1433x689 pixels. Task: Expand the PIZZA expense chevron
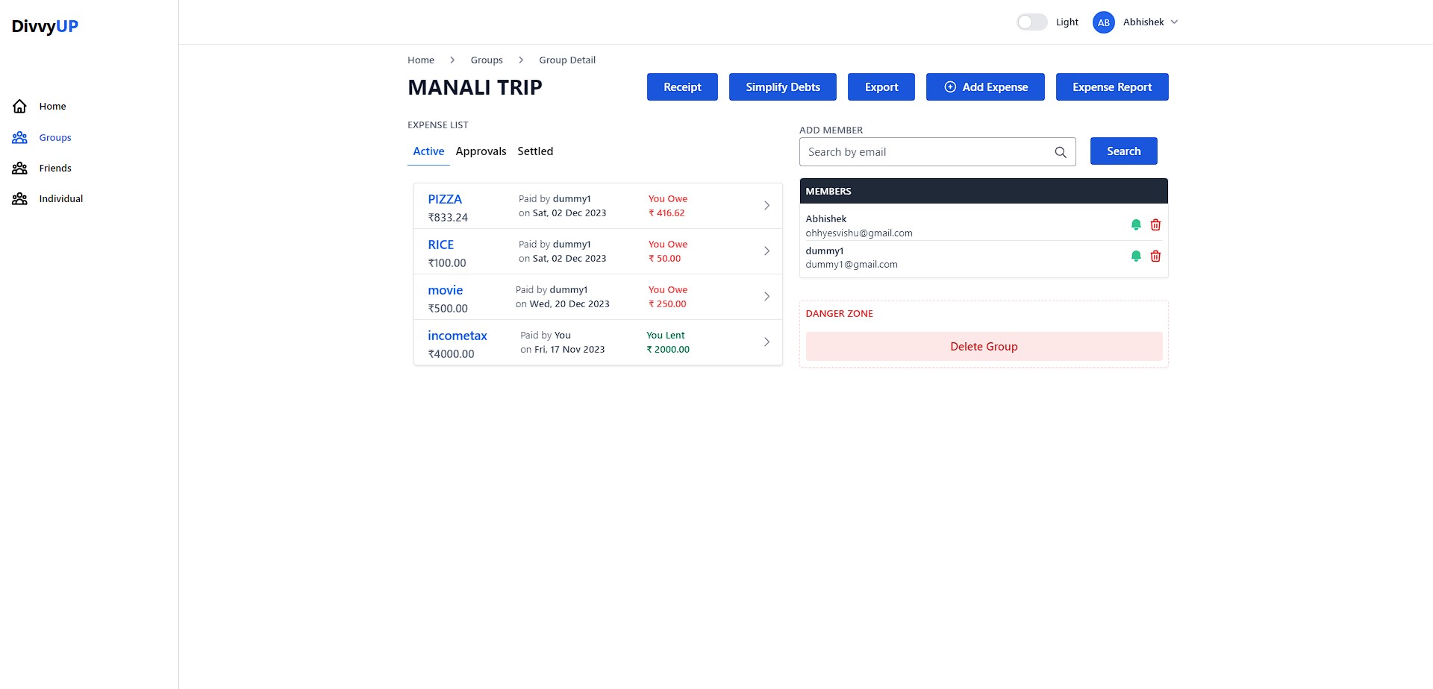(x=767, y=206)
